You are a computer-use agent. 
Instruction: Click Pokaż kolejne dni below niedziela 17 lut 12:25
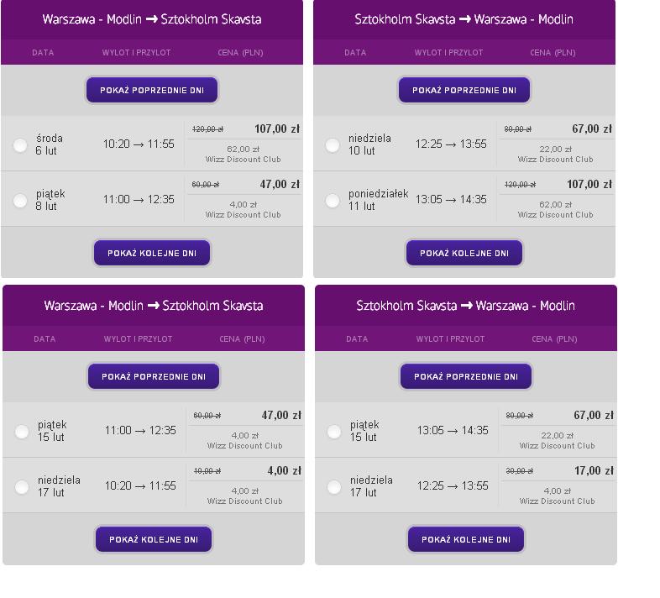click(466, 539)
